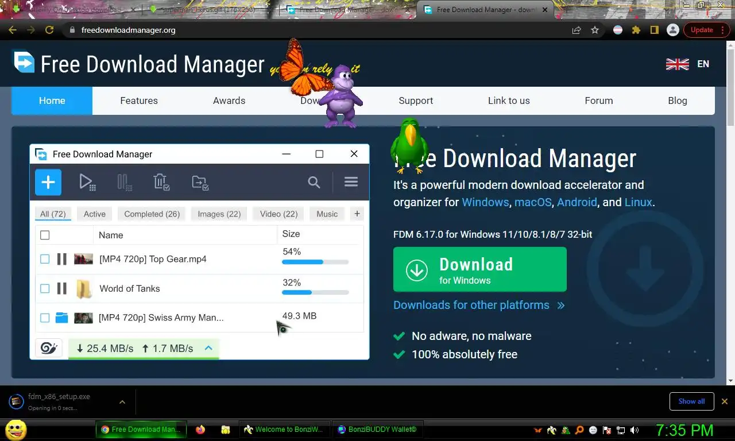Check the Swiss Army Man row checkbox
Image resolution: width=735 pixels, height=441 pixels.
tap(45, 318)
